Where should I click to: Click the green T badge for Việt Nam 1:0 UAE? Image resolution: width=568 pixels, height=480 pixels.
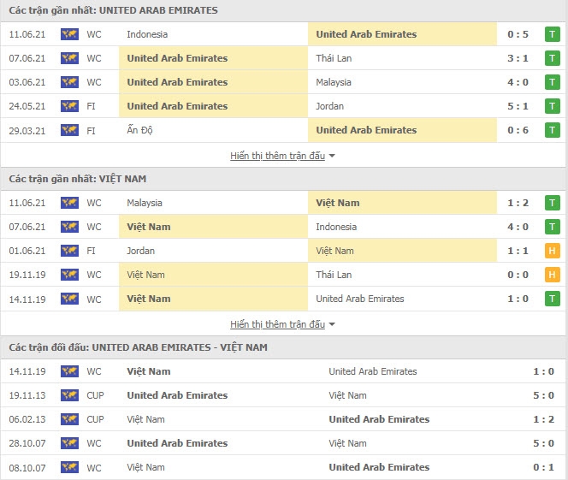coord(552,299)
